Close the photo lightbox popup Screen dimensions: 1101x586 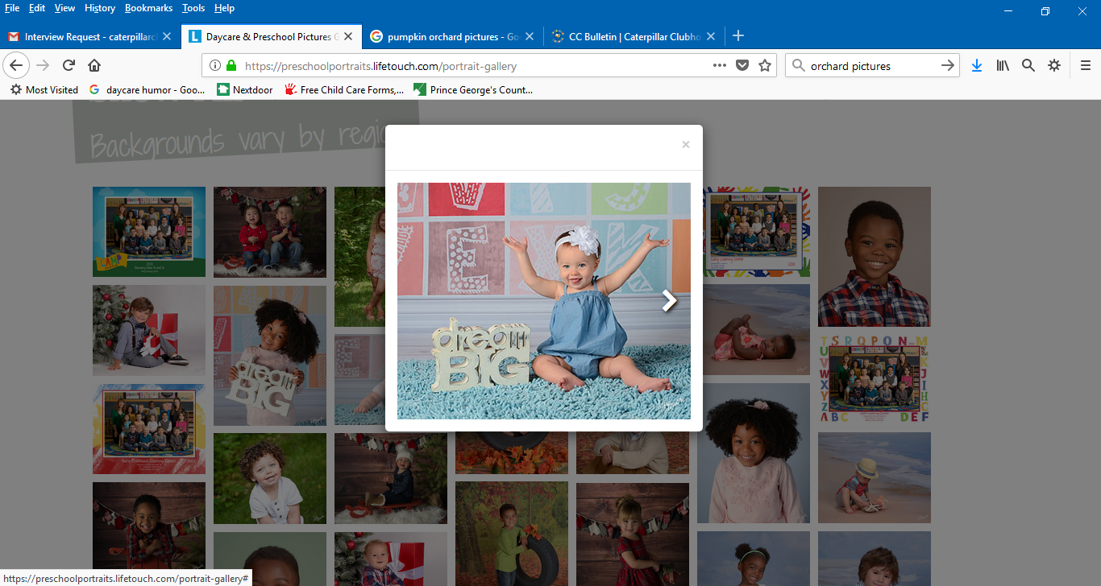[686, 145]
